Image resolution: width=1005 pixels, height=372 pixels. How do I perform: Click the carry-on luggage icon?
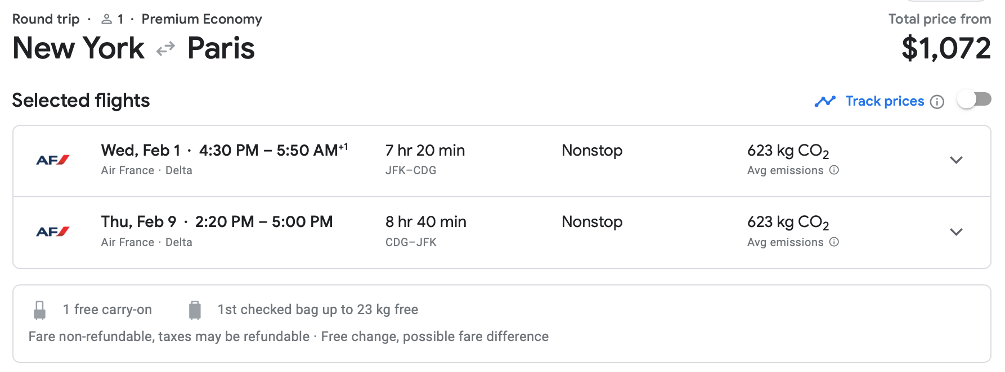(x=40, y=310)
